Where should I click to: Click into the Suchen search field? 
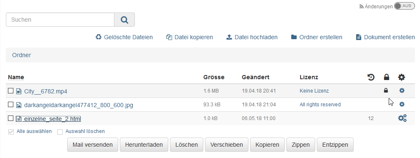click(x=60, y=20)
